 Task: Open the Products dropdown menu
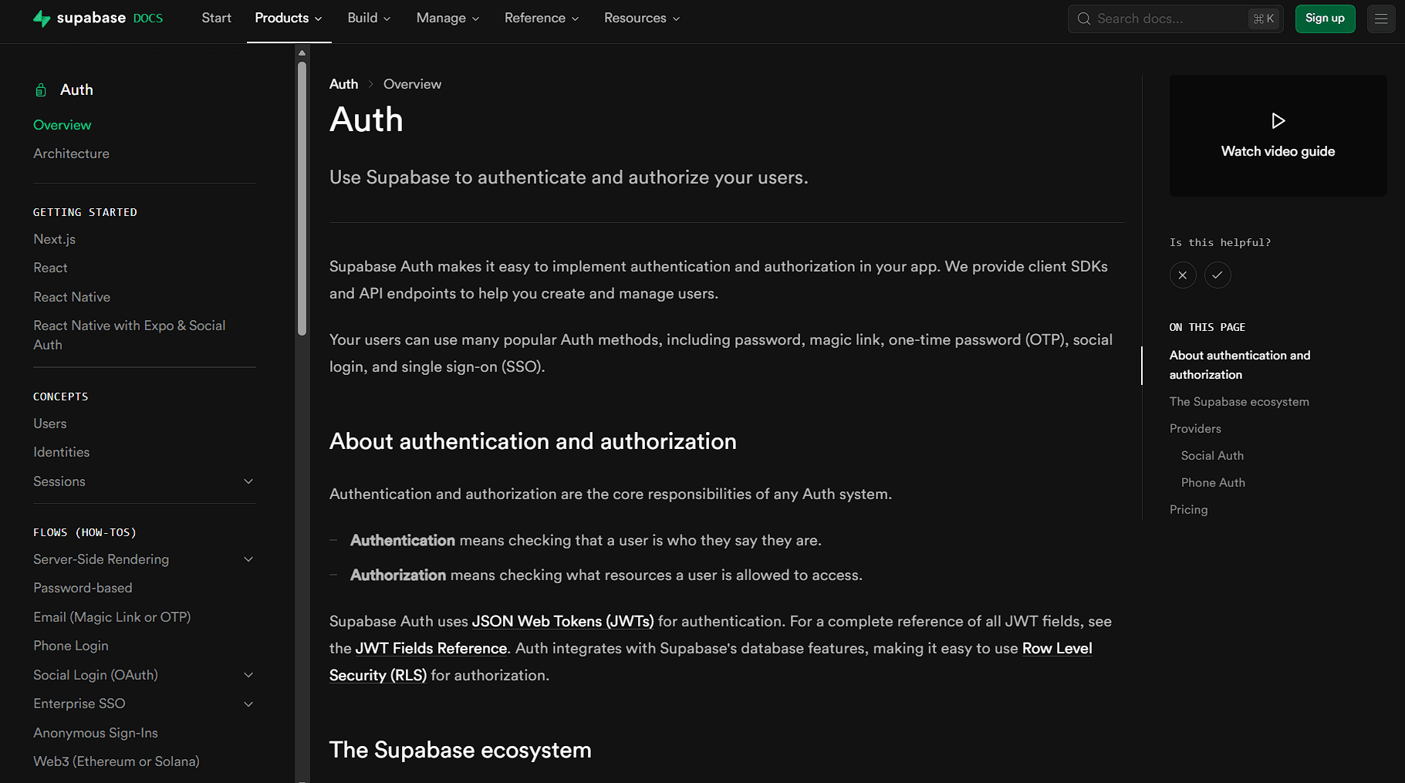[x=289, y=18]
